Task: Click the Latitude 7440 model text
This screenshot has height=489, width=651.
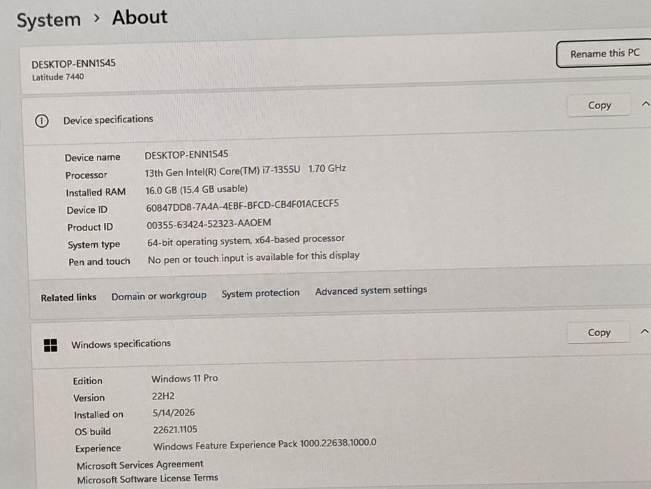Action: (x=58, y=77)
